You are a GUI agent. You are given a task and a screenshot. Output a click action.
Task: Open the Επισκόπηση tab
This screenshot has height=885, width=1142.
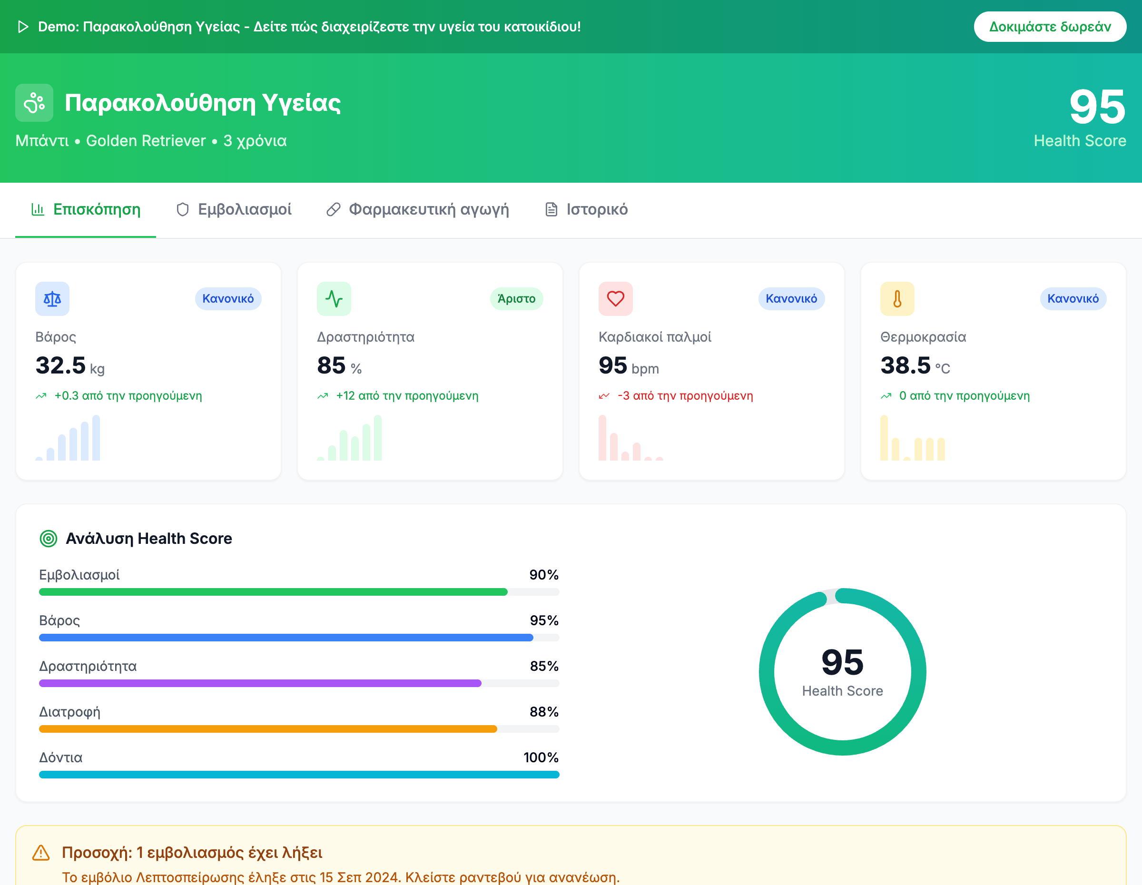tap(86, 210)
